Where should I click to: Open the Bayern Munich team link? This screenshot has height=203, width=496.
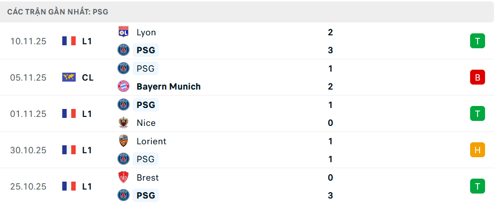pyautogui.click(x=168, y=87)
